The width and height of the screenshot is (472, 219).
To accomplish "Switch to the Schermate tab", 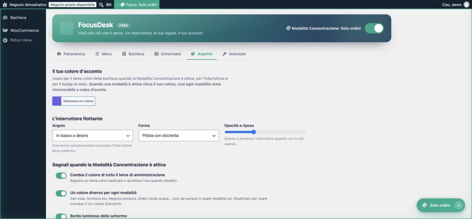I will click(x=168, y=54).
